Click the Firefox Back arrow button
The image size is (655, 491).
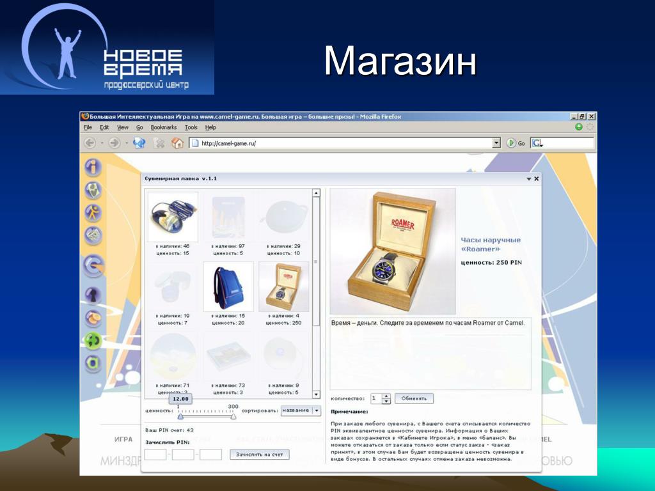[90, 143]
